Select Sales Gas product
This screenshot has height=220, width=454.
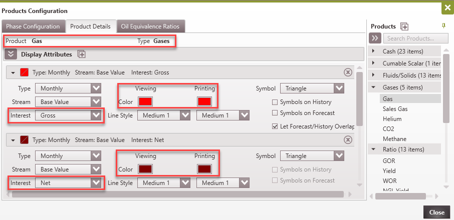(x=395, y=109)
